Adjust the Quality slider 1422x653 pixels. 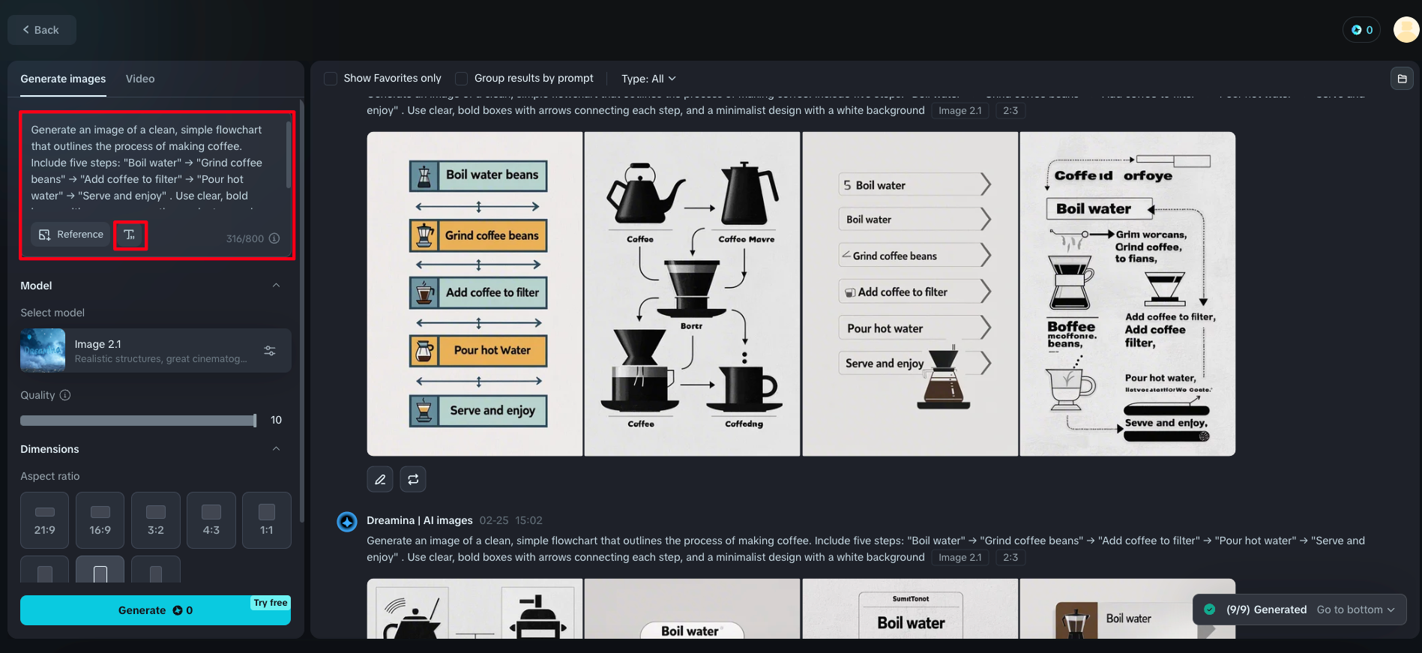point(139,421)
